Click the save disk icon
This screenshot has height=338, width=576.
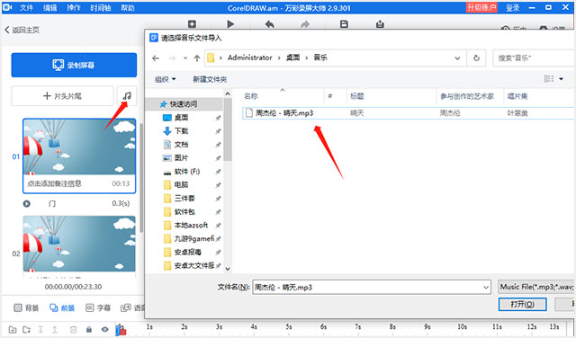tap(344, 24)
